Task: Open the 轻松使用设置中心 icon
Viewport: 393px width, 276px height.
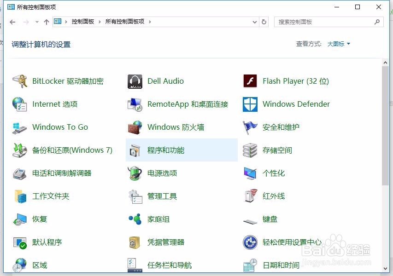Action: (x=250, y=242)
